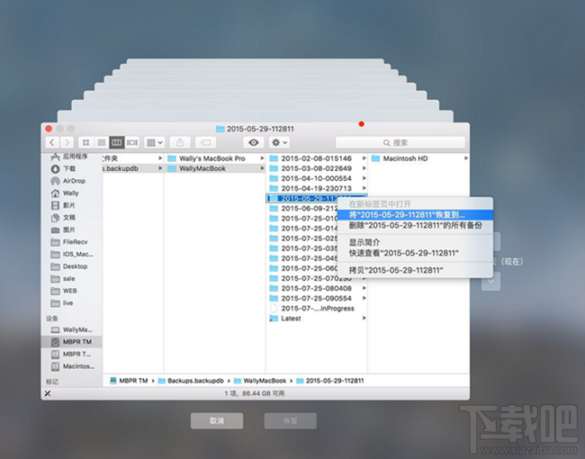Click the Share toolbar button
The height and width of the screenshot is (459, 585).
[180, 142]
